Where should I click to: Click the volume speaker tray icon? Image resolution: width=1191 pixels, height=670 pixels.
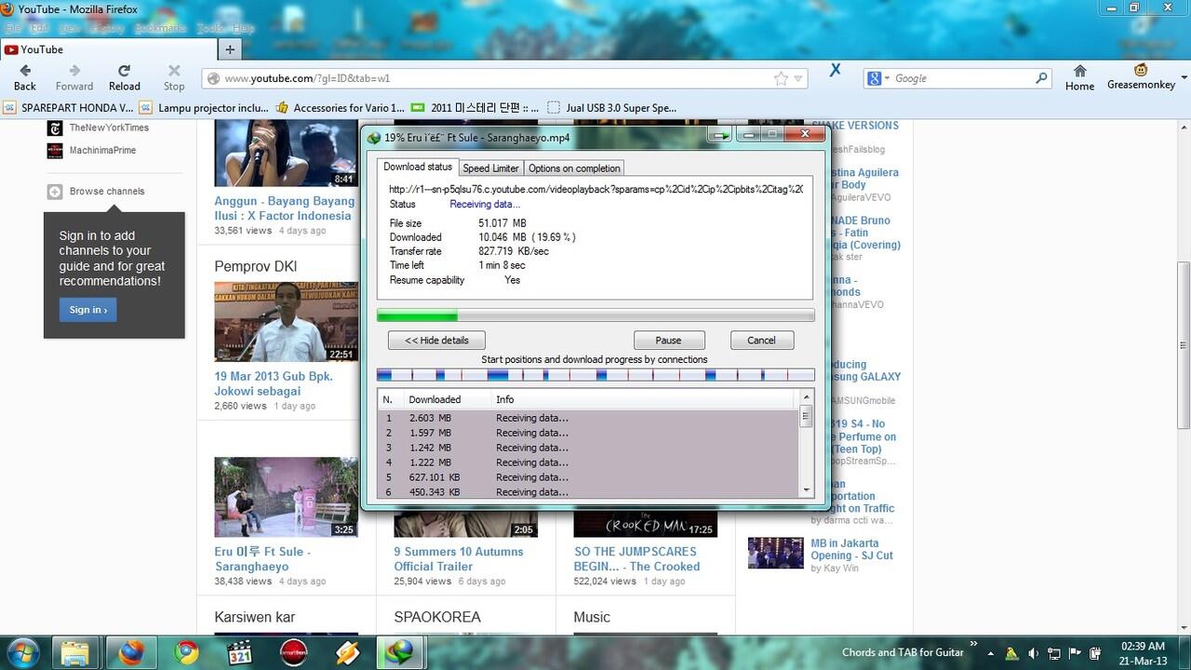1034,653
